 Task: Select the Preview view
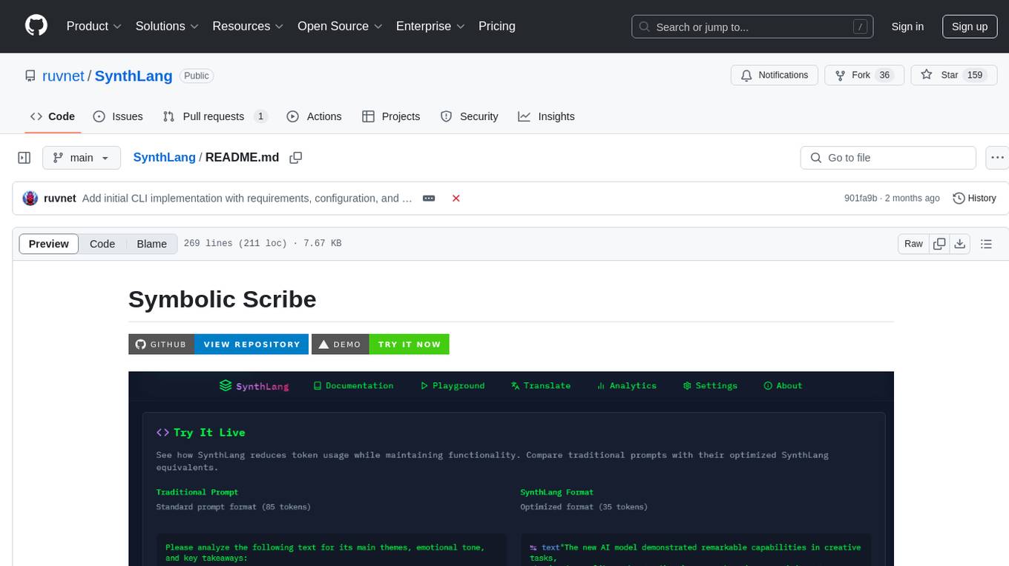coord(49,244)
